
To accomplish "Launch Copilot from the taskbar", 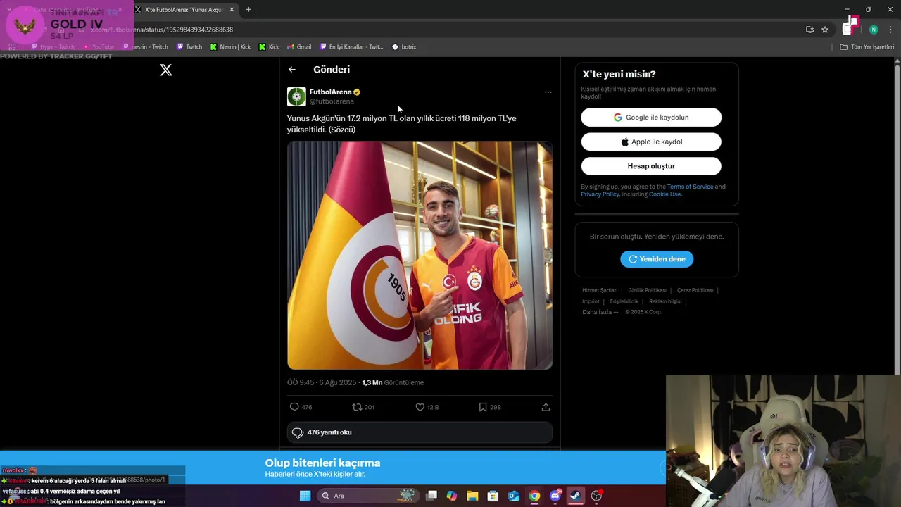I will point(452,496).
